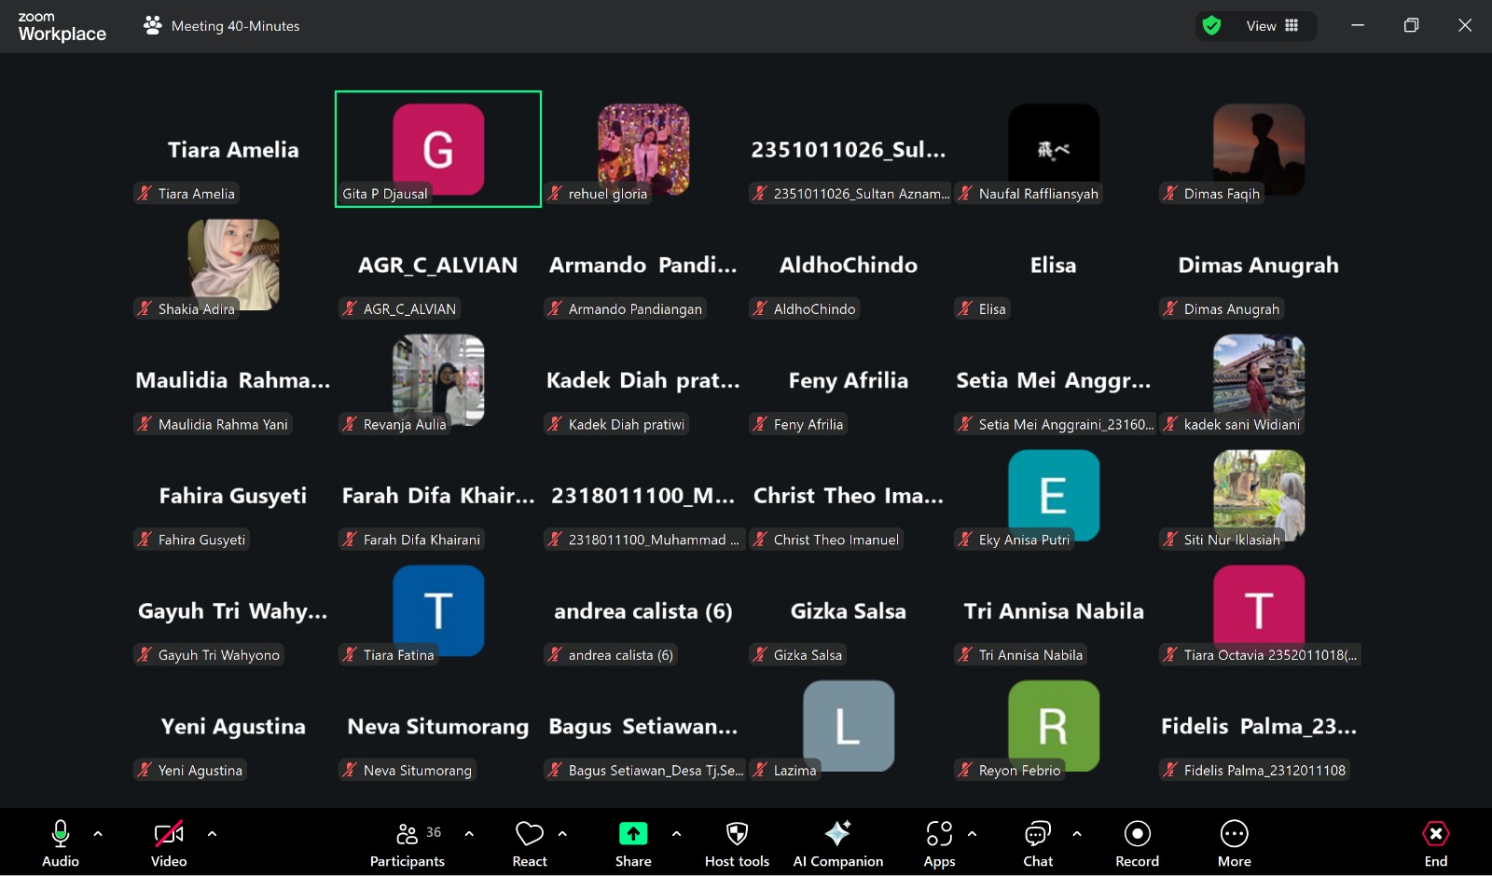Click the Meeting 40-Minutes title

(235, 26)
